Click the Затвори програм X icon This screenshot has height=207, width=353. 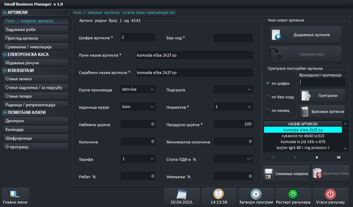(x=256, y=194)
